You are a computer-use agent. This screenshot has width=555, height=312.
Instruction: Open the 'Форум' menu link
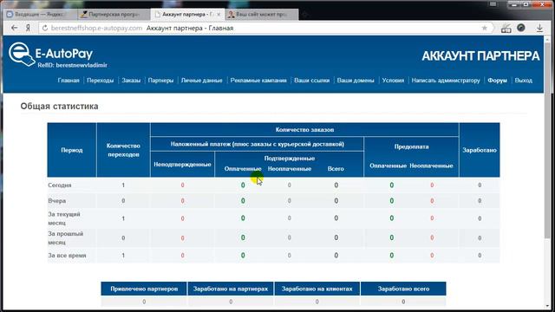pos(497,81)
